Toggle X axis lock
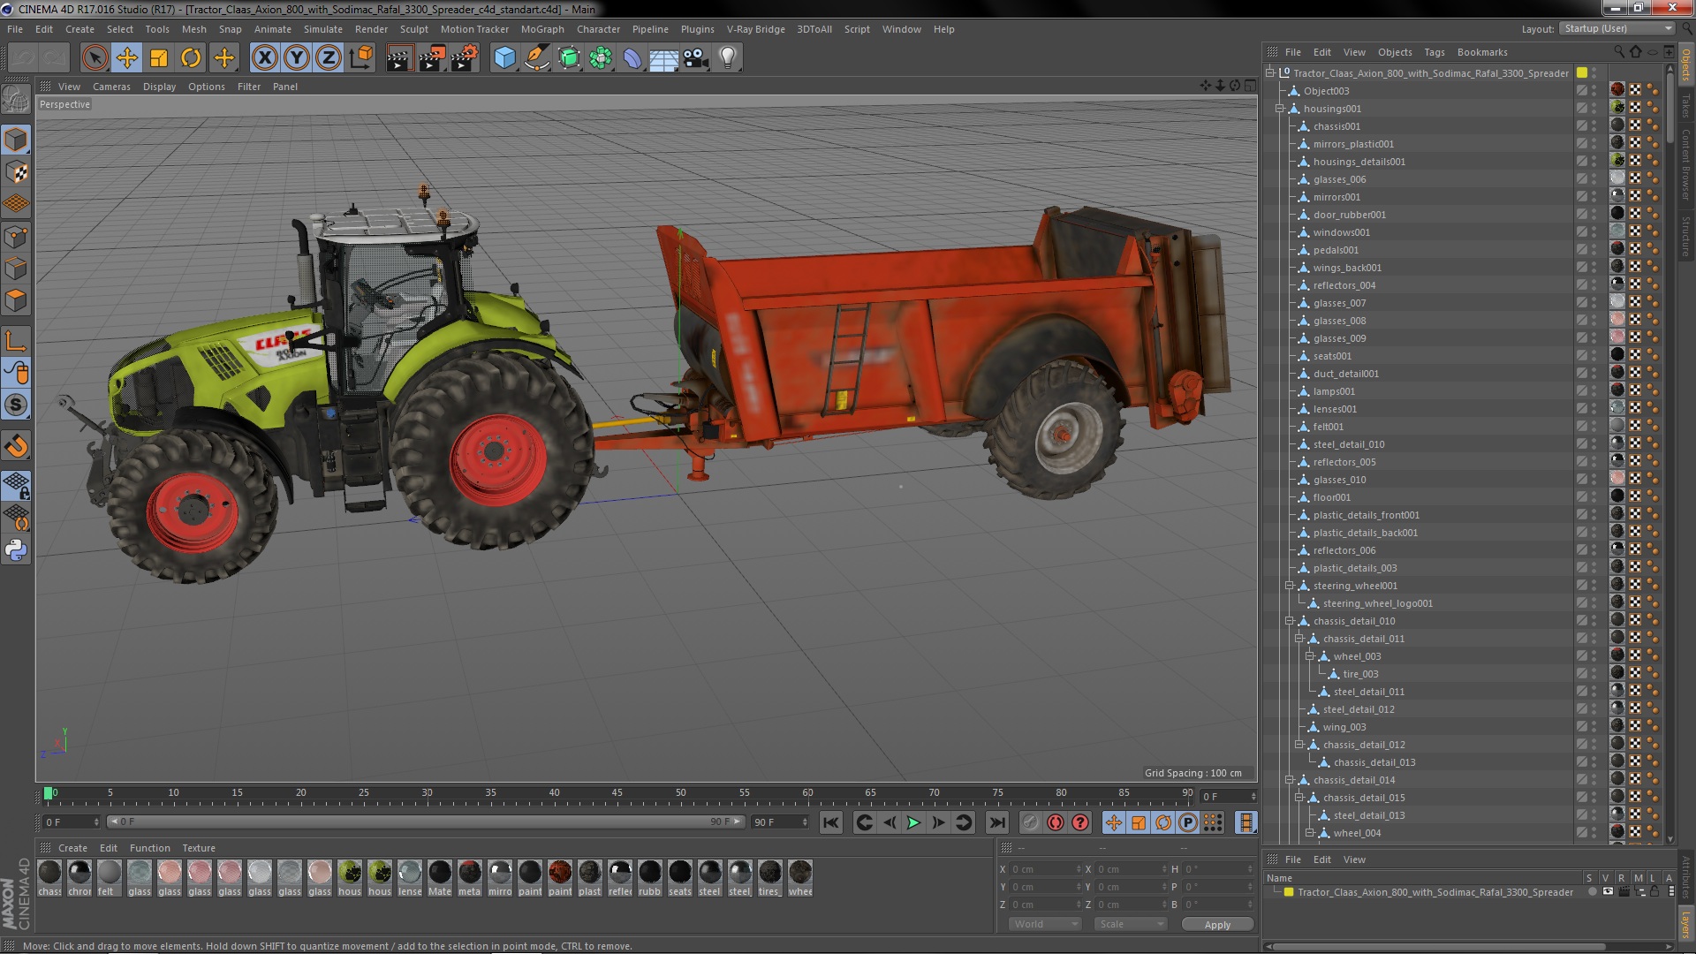 coord(264,58)
